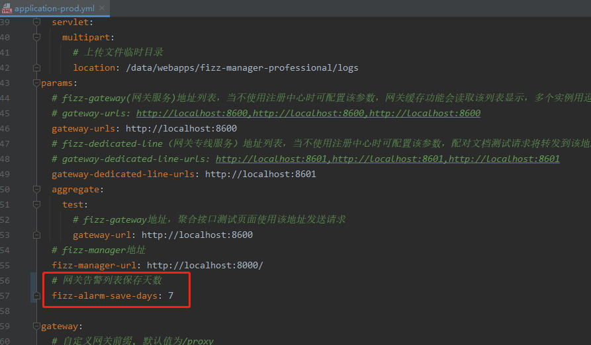
Task: Click the empty line 58 in editor gutter
Action: (5, 311)
